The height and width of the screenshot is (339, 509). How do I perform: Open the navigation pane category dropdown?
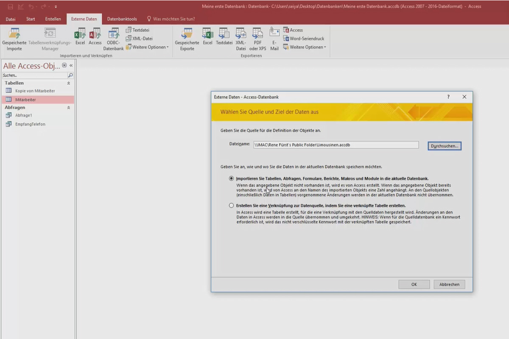64,65
